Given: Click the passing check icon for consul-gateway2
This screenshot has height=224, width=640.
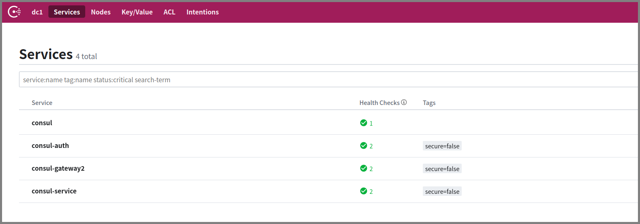Looking at the screenshot, I should point(364,168).
